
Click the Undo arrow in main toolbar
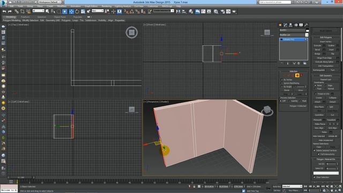pos(4,11)
